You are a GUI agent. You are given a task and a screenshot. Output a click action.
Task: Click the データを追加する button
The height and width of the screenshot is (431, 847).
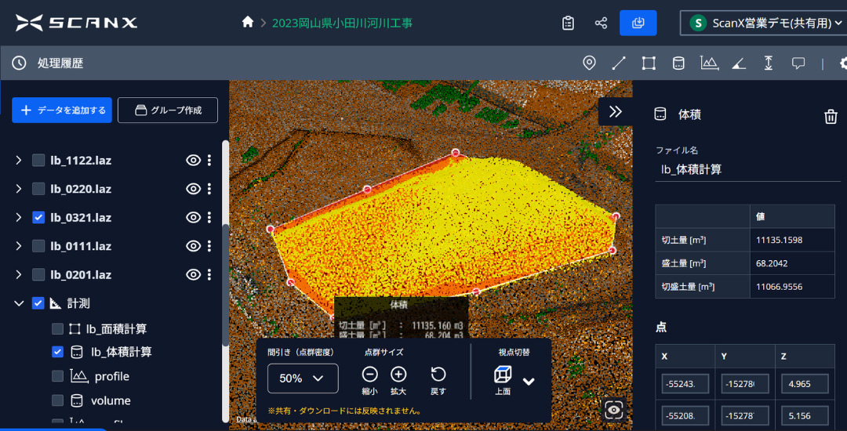(62, 110)
